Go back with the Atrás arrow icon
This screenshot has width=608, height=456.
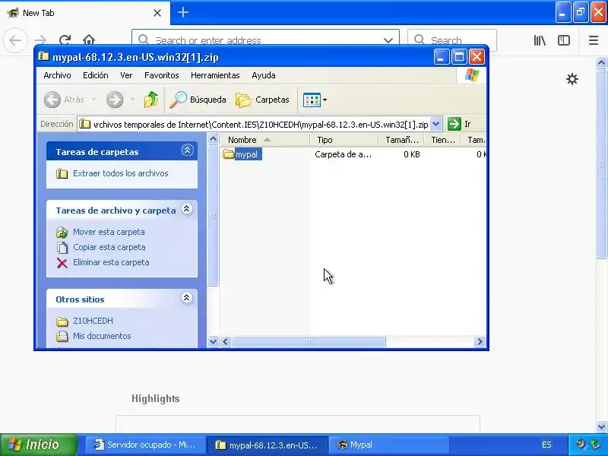[x=52, y=100]
